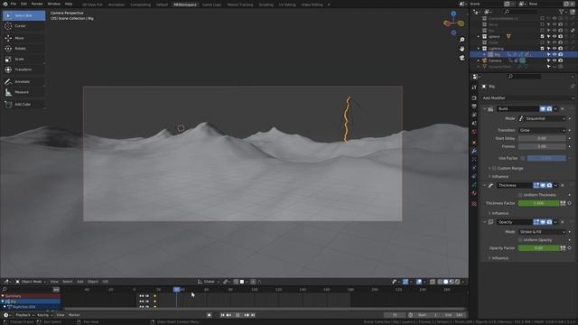Screen dimensions: 578x325
Task: Adjust the Thickness Factor slider
Action: 538,203
